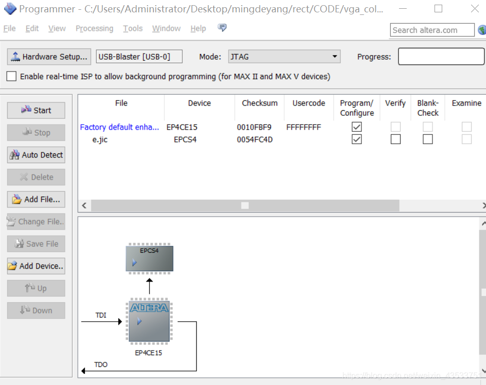Open the Tools menu
486x385 pixels.
point(133,28)
